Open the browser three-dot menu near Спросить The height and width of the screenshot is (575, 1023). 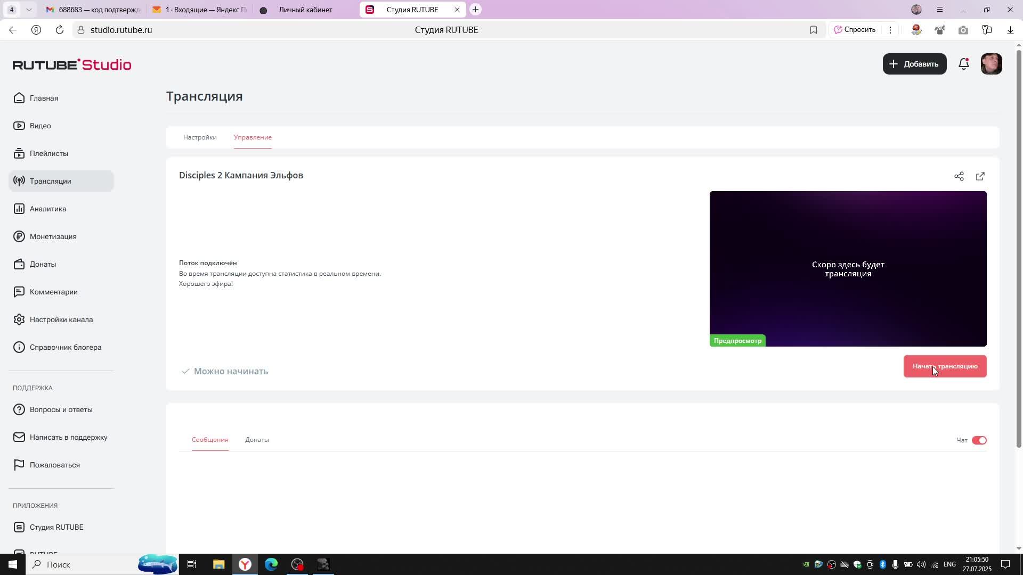click(x=890, y=30)
